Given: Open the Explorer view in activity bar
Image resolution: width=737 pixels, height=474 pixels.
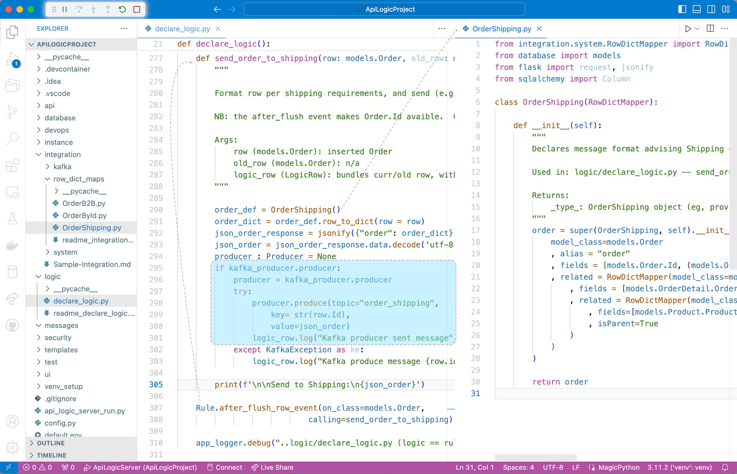Looking at the screenshot, I should tap(13, 32).
